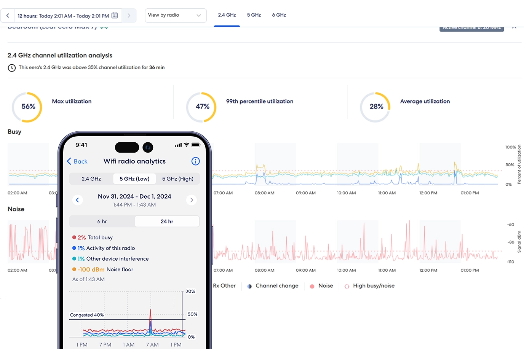The image size is (524, 349).
Task: Toggle the Rx Other legend item
Action: [224, 286]
